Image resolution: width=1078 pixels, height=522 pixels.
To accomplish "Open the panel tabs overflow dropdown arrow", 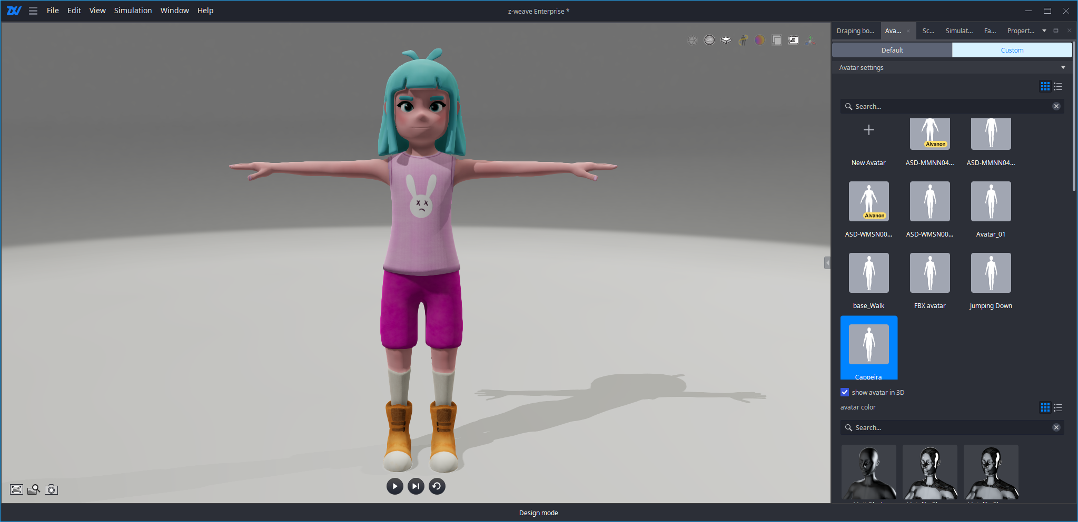I will pyautogui.click(x=1044, y=31).
